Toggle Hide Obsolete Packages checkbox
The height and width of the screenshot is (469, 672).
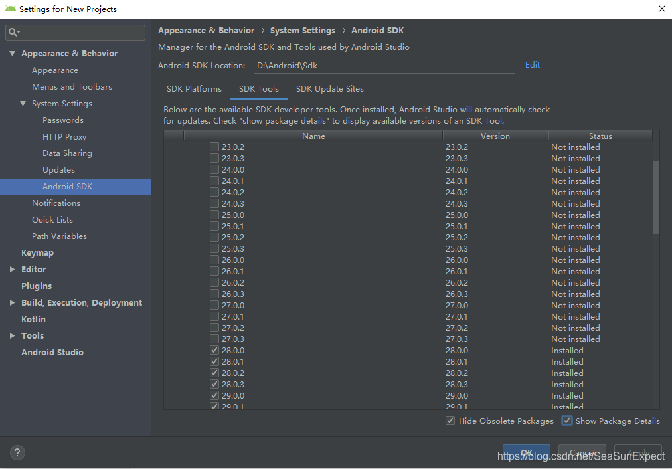[x=450, y=421]
